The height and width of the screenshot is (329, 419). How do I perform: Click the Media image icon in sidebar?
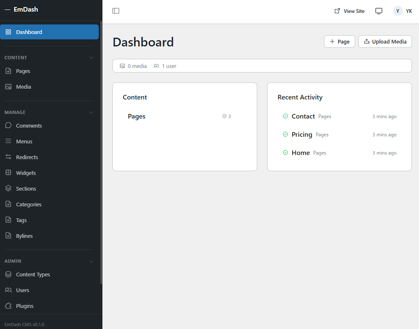[8, 87]
